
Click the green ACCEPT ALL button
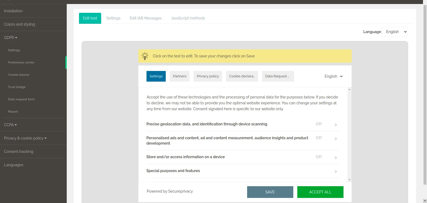[x=320, y=192]
